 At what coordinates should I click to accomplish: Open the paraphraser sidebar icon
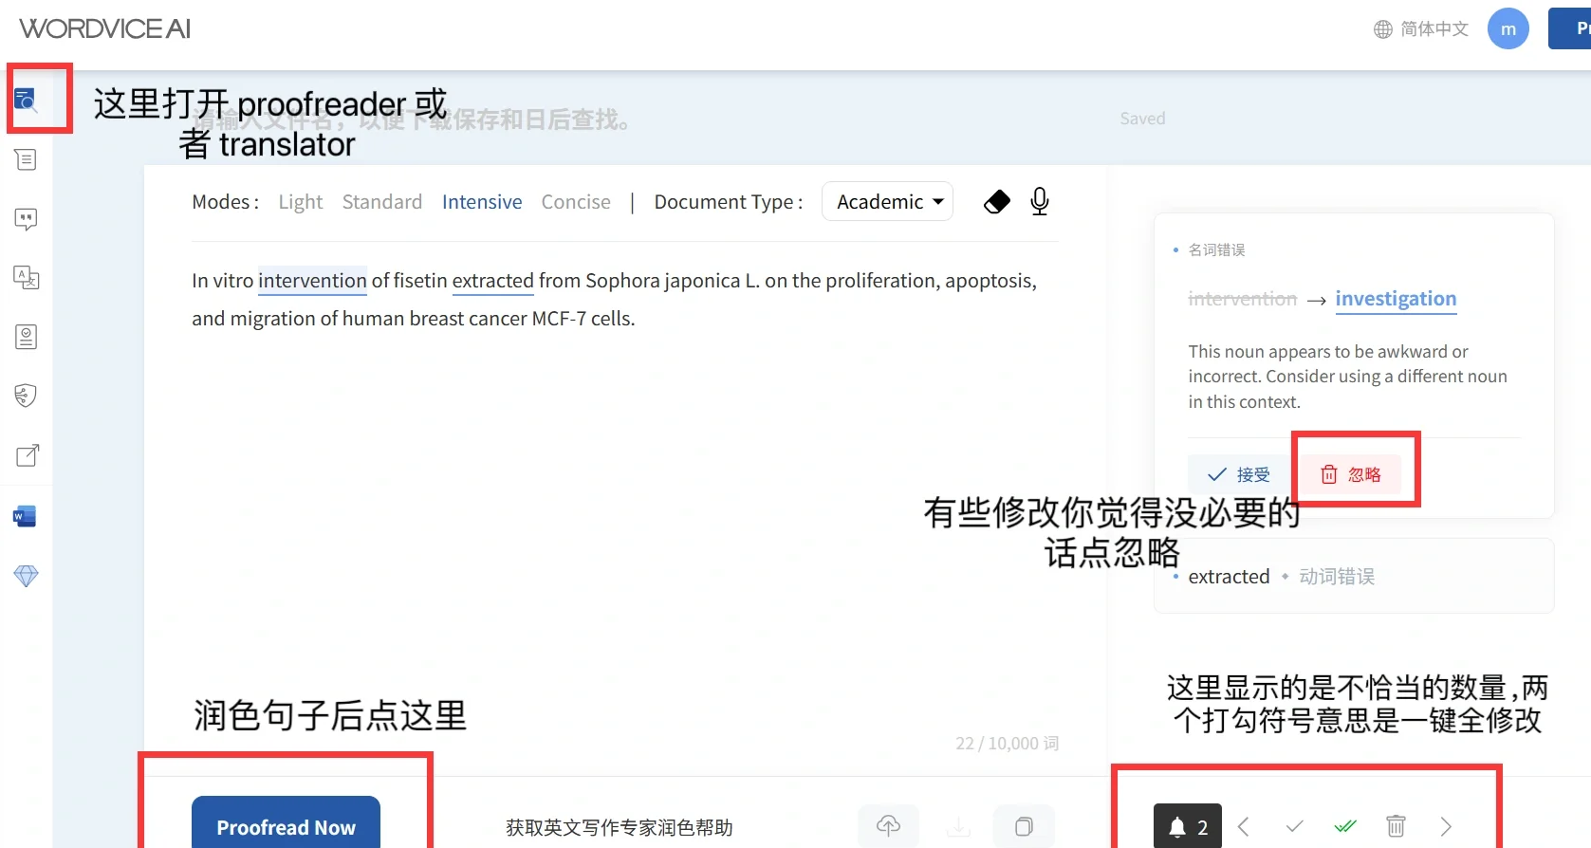26,159
